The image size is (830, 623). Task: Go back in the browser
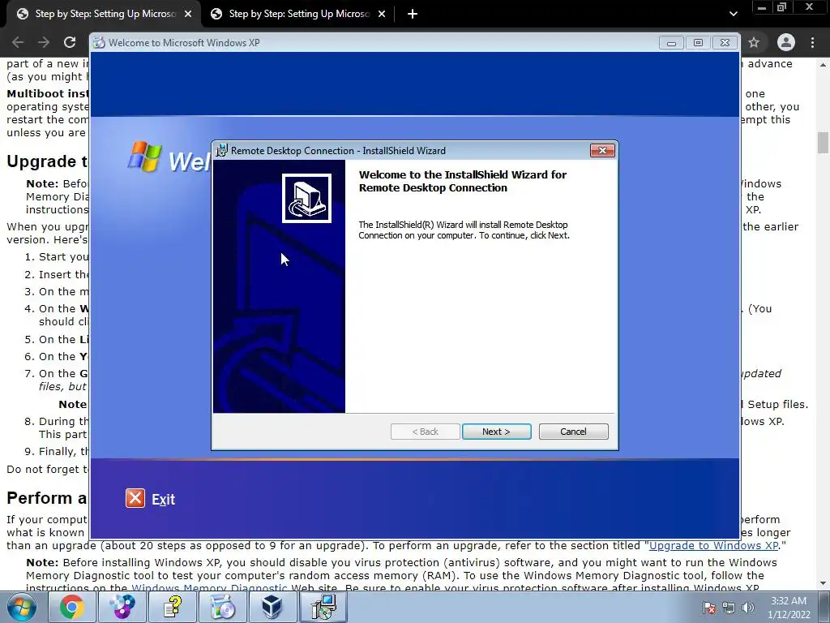click(x=18, y=42)
